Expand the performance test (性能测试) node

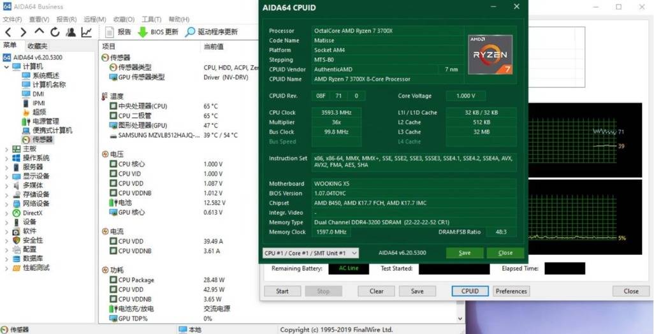pyautogui.click(x=6, y=268)
